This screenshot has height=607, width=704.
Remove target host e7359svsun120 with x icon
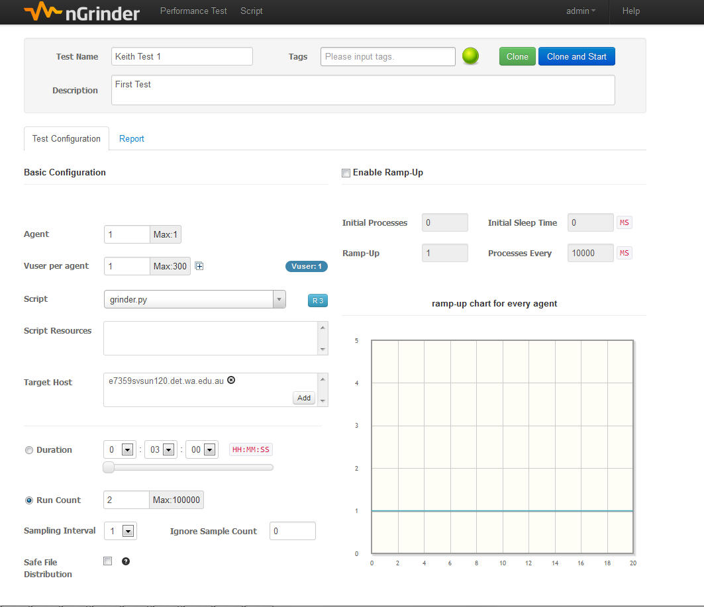[x=231, y=381]
